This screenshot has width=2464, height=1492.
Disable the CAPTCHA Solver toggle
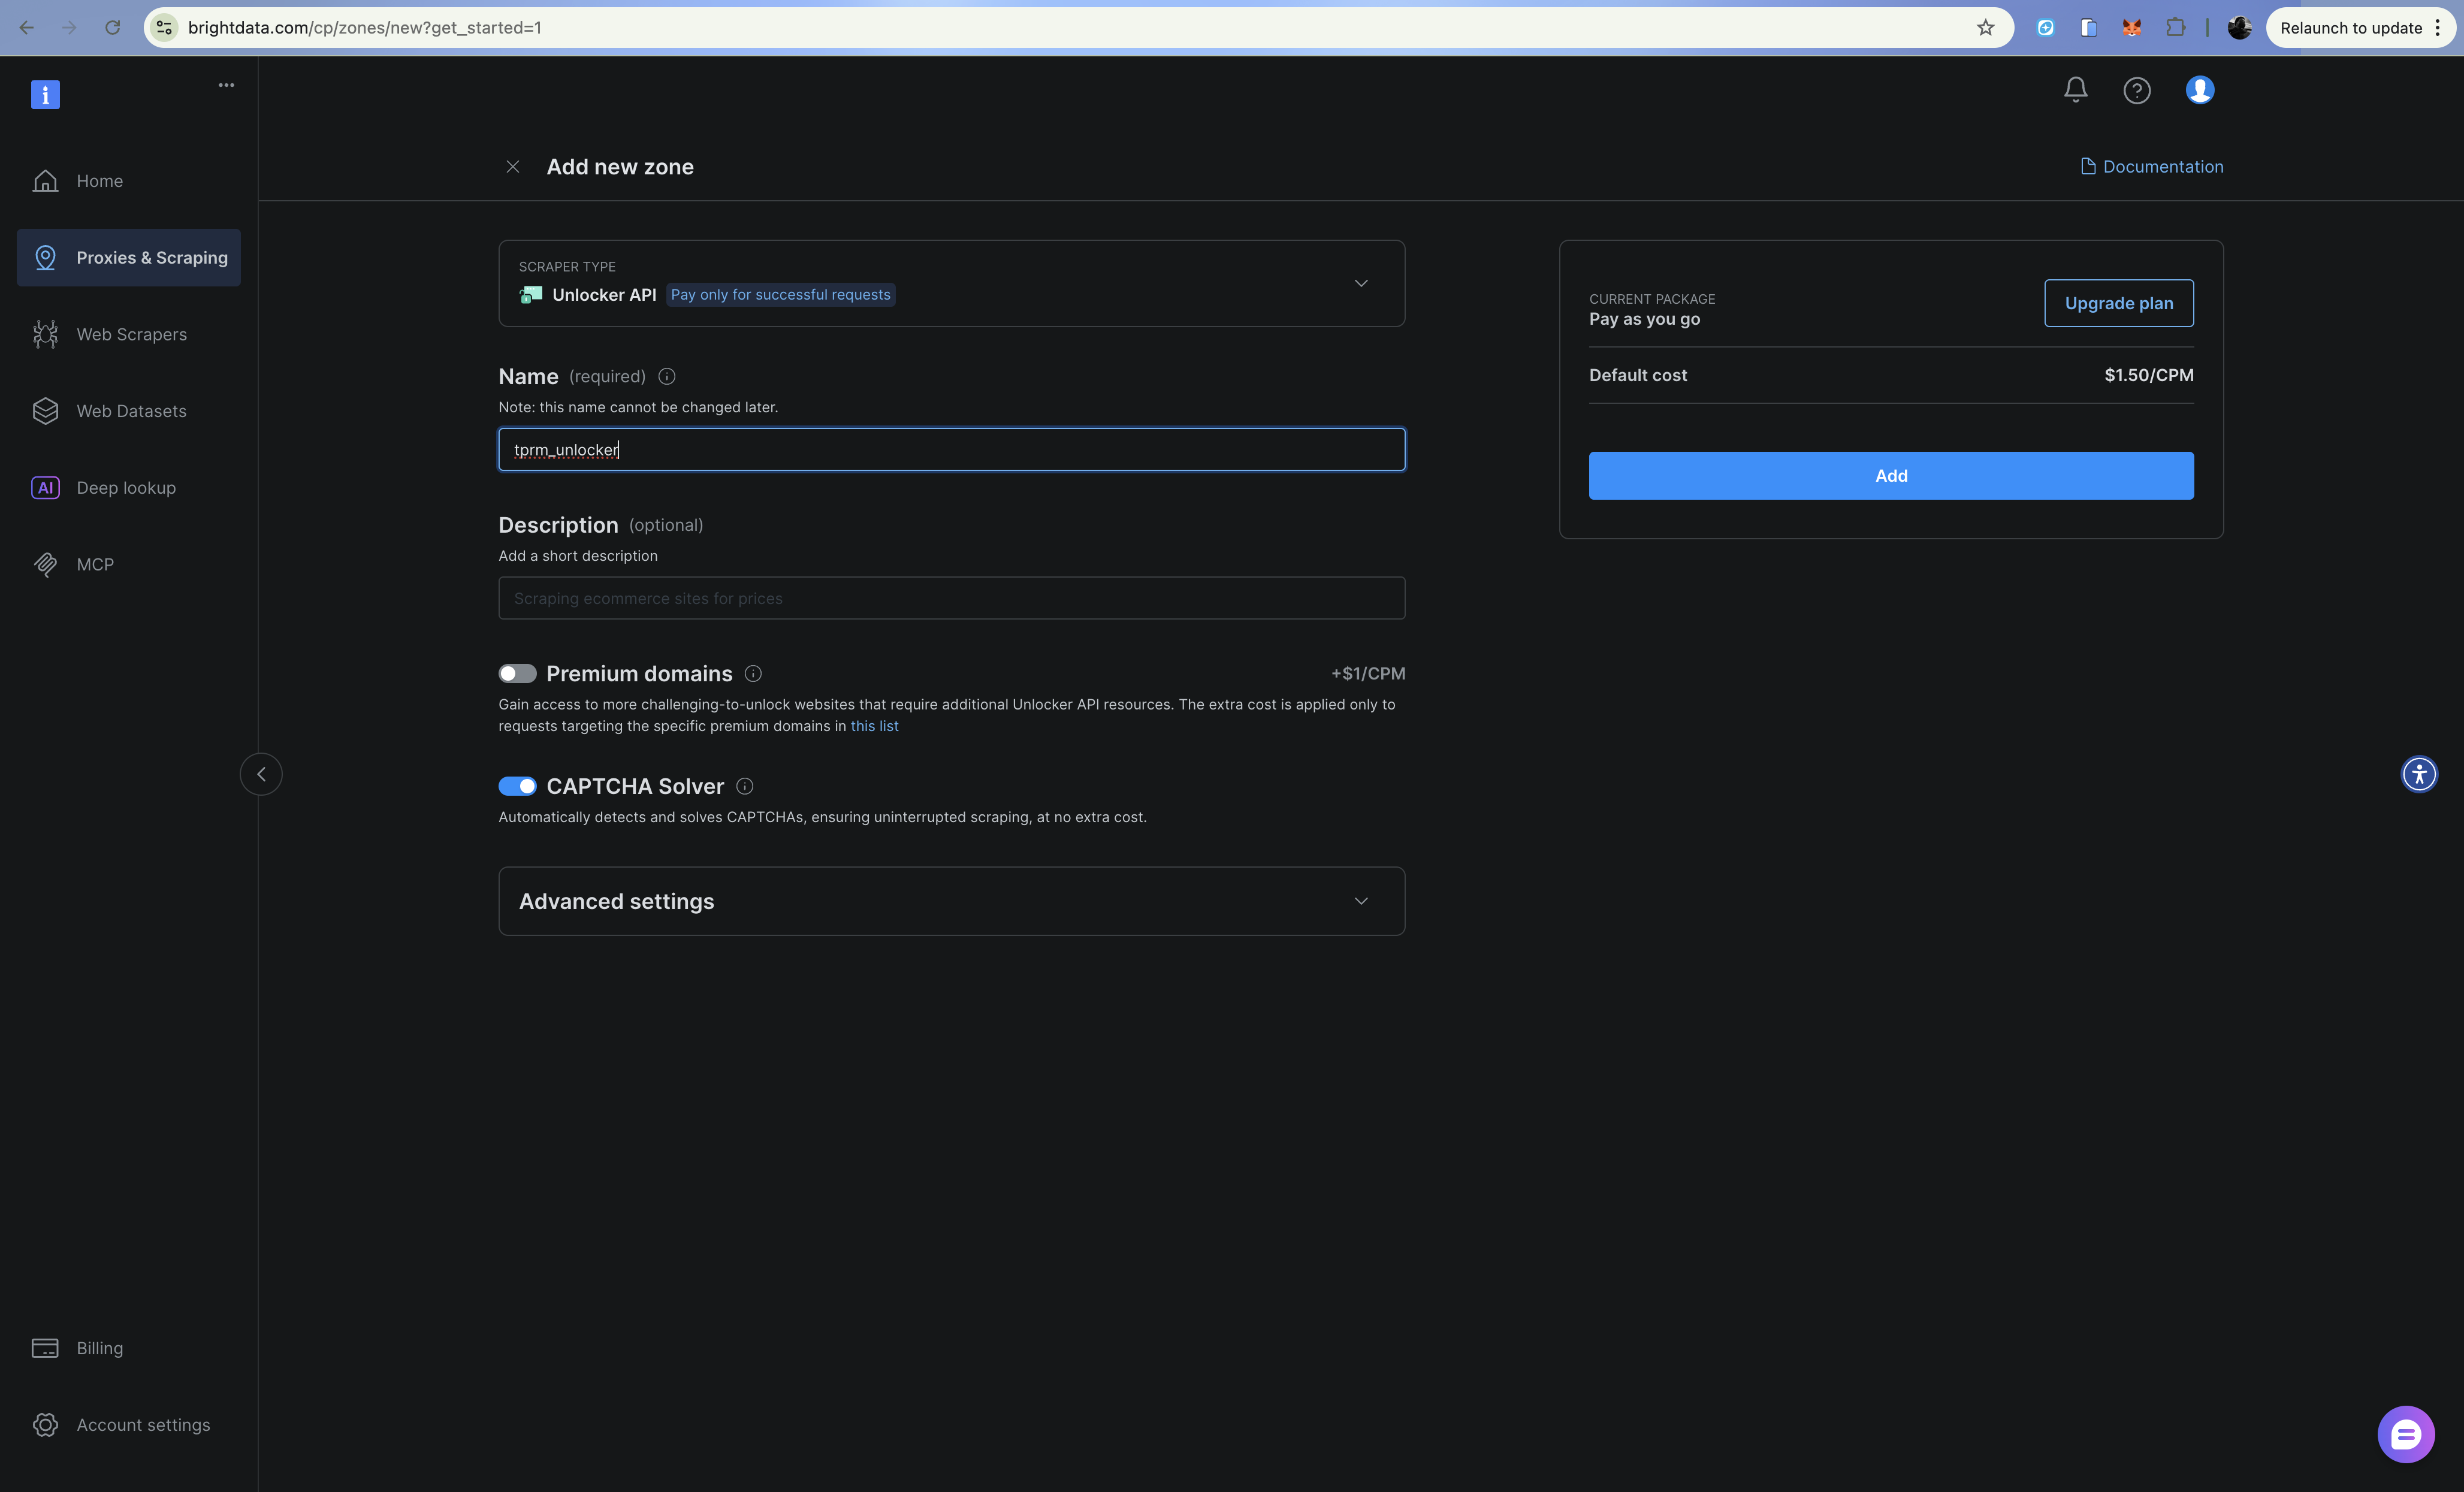pos(517,786)
